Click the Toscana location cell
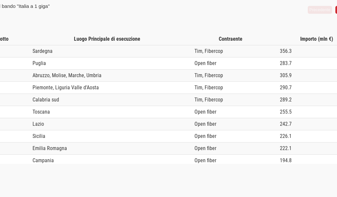Screen dimensions: 337x197 coord(41,112)
